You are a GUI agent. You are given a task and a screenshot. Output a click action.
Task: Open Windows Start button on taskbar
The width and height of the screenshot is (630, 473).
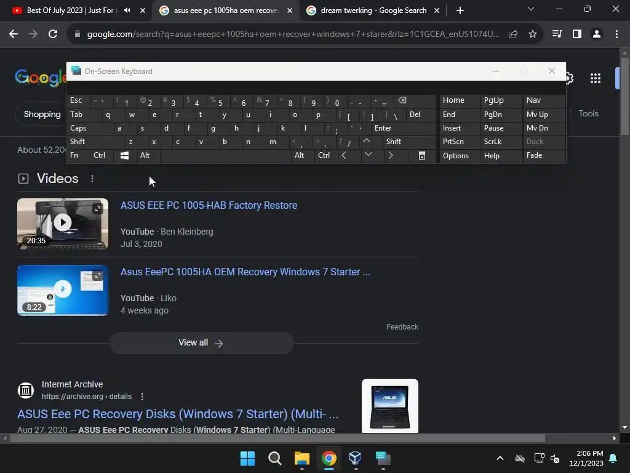click(x=247, y=458)
